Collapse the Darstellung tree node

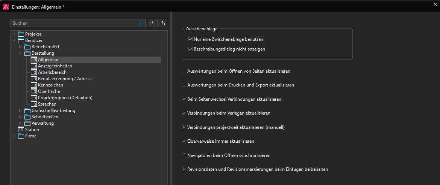pos(20,53)
